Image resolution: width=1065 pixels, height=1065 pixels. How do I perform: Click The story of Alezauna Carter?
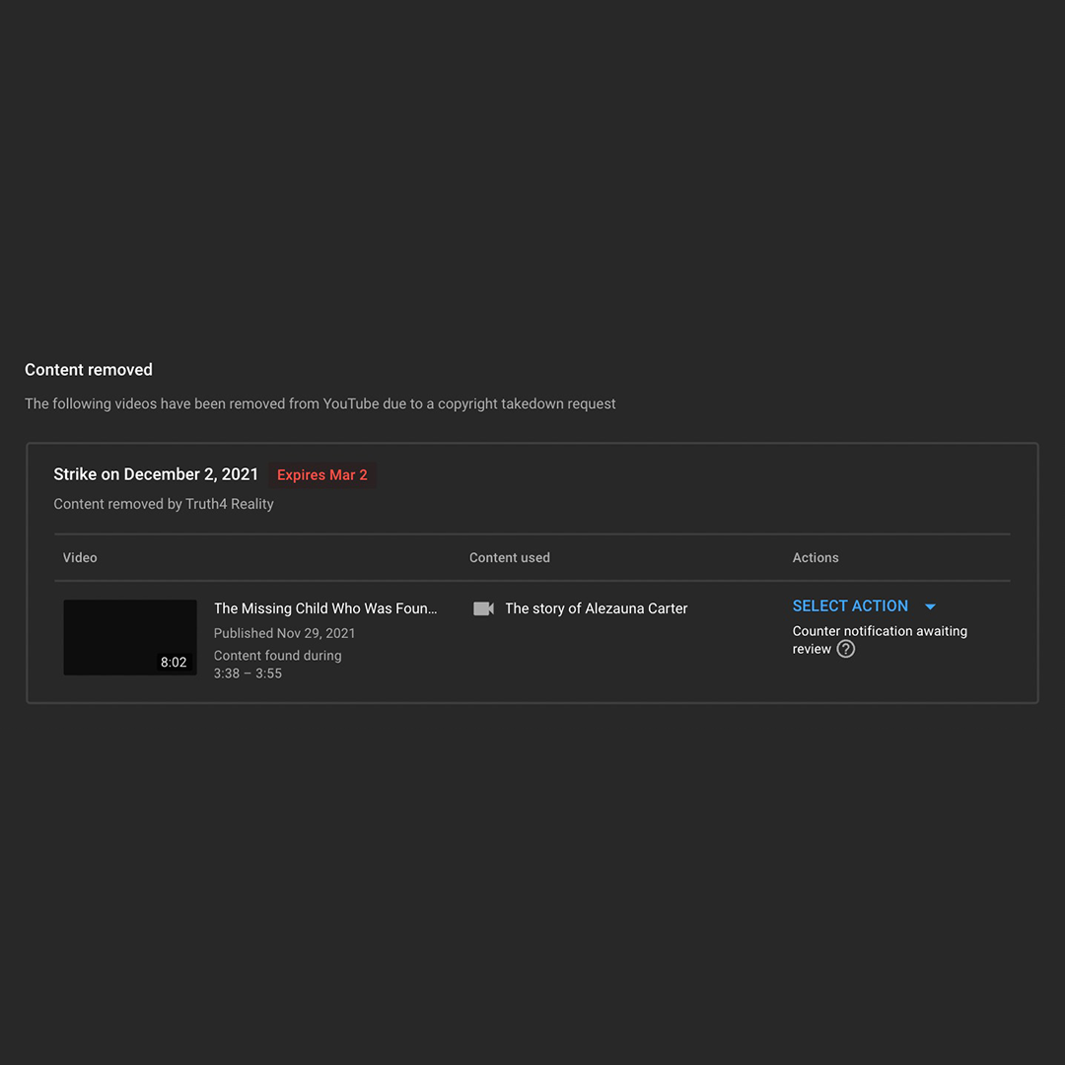(x=596, y=608)
